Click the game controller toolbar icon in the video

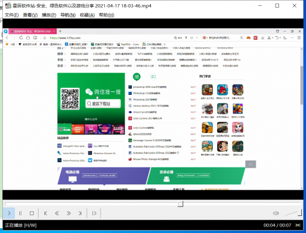[248, 37]
